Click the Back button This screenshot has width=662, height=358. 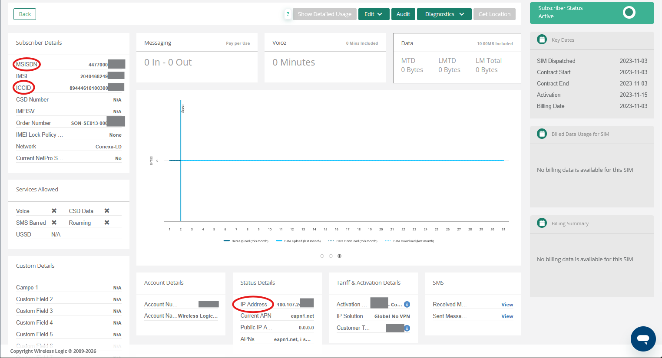(x=25, y=14)
